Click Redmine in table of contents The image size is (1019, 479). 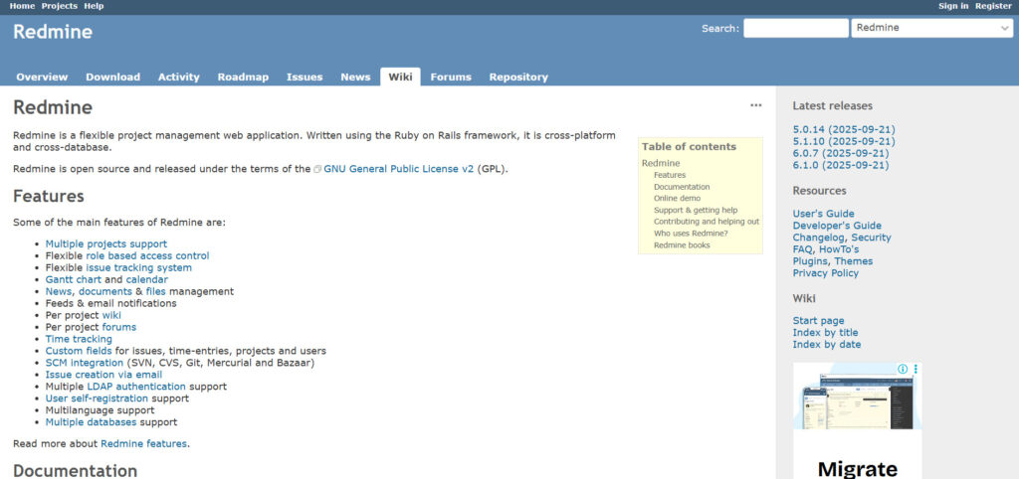coord(661,164)
